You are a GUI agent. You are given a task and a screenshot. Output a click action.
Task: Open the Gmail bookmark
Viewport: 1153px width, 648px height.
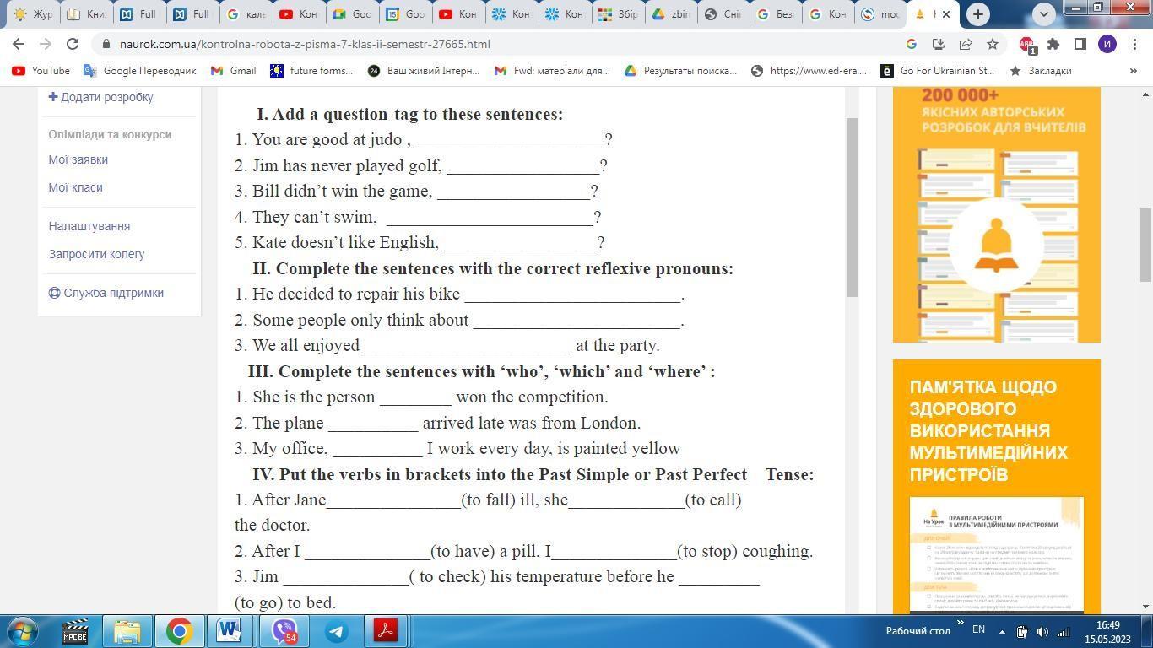tap(234, 71)
